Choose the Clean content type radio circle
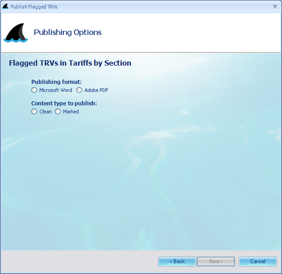Viewport: 282px width, 274px height. 34,111
